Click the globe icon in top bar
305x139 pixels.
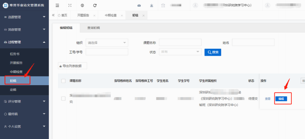[82, 5]
